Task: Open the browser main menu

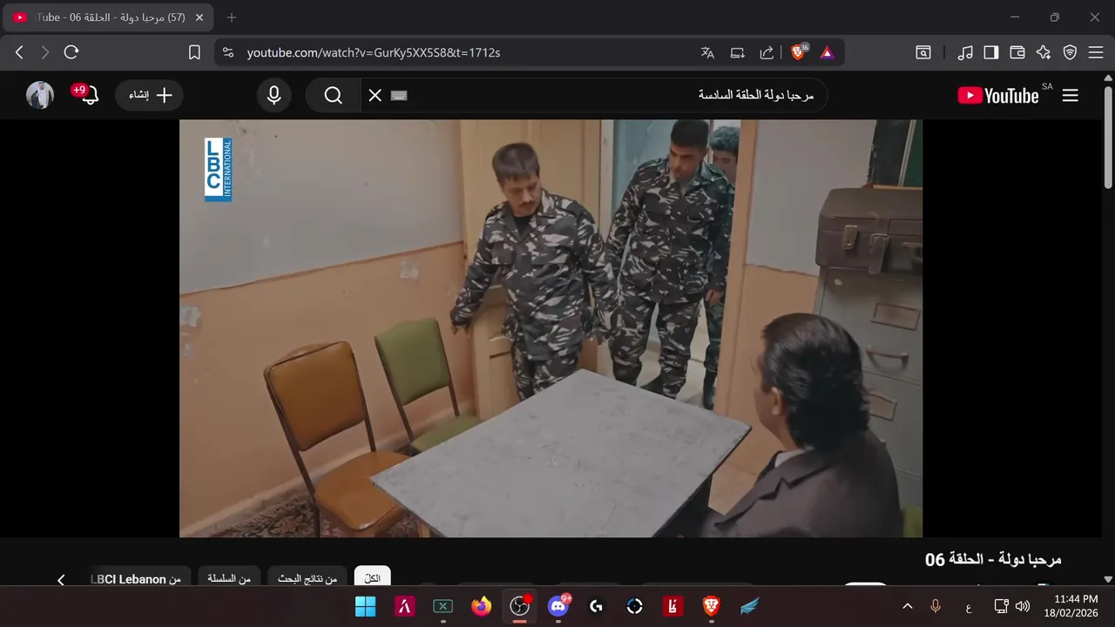Action: [1095, 52]
